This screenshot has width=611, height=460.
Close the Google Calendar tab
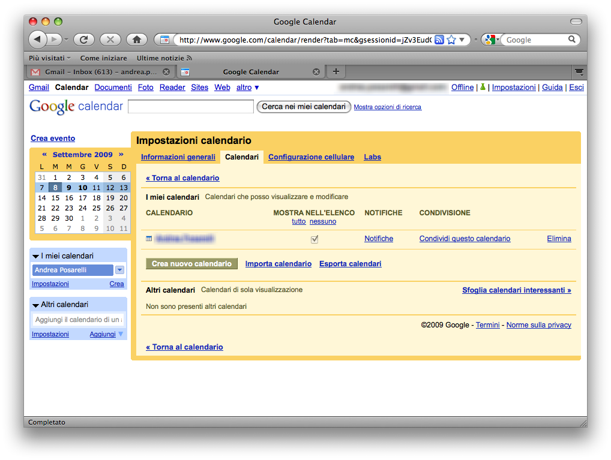[316, 72]
